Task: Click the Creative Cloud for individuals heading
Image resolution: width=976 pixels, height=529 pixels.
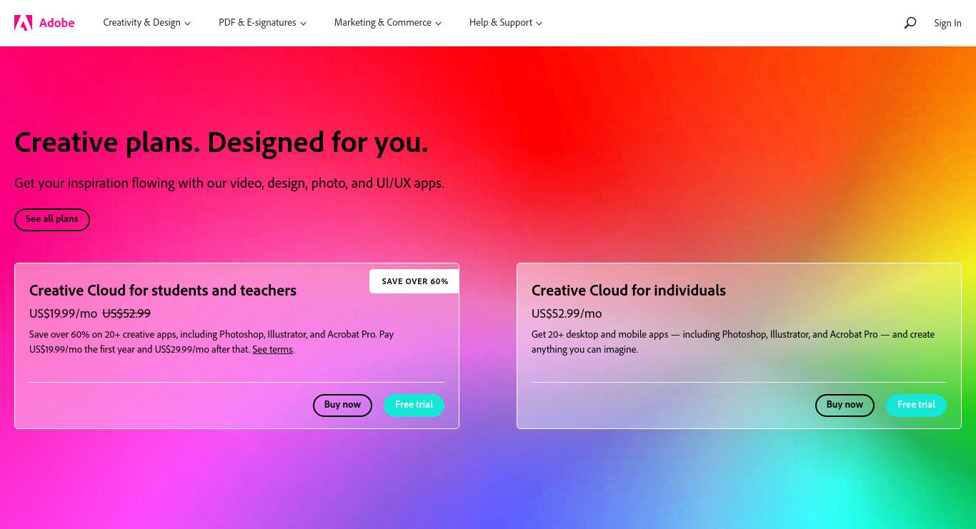Action: tap(629, 291)
